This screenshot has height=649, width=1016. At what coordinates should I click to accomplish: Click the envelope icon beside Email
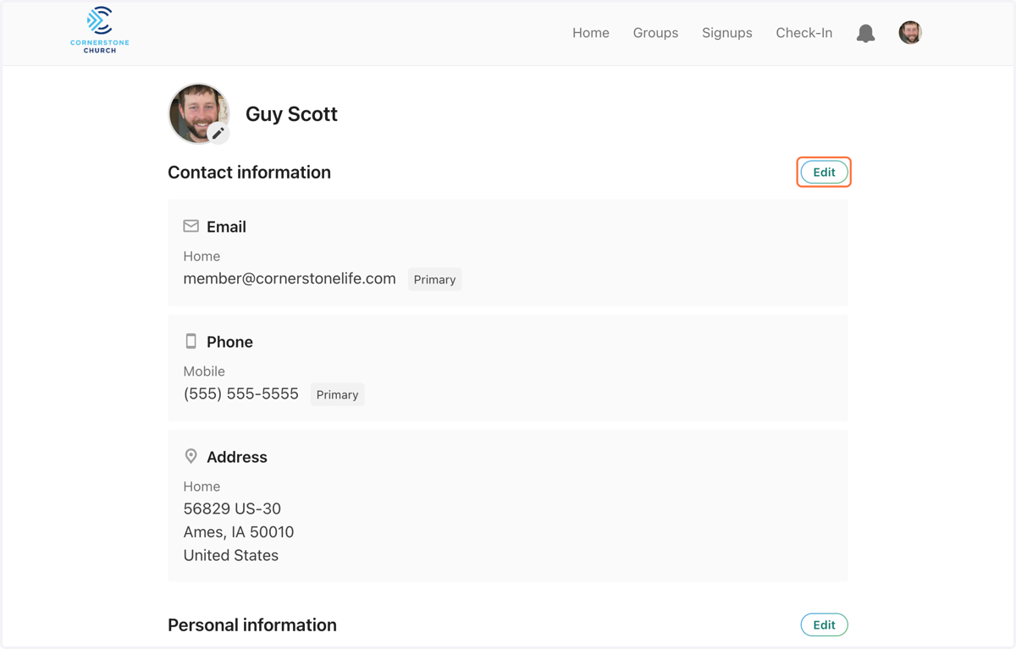point(191,226)
